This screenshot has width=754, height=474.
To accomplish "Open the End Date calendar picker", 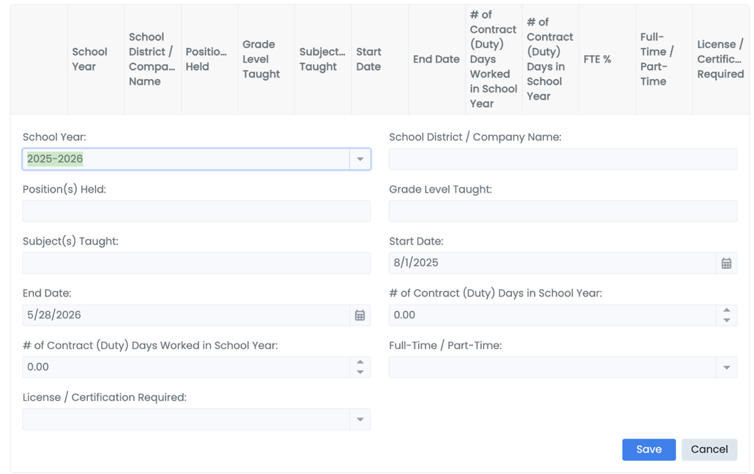I will tap(360, 315).
